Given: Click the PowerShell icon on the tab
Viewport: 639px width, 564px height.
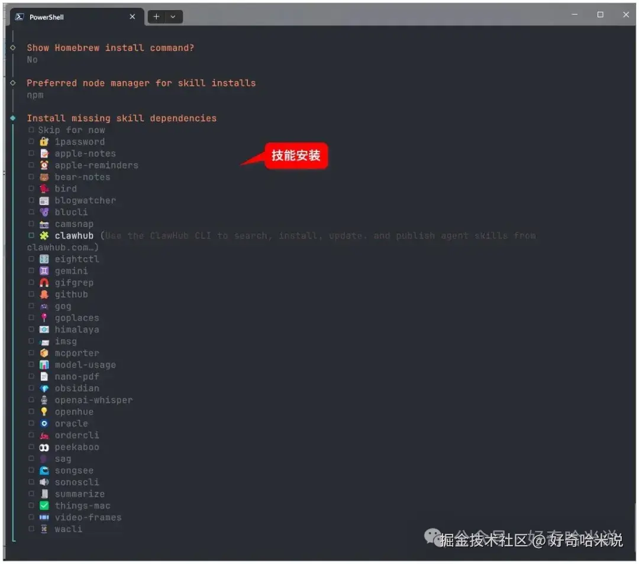Looking at the screenshot, I should pyautogui.click(x=19, y=17).
